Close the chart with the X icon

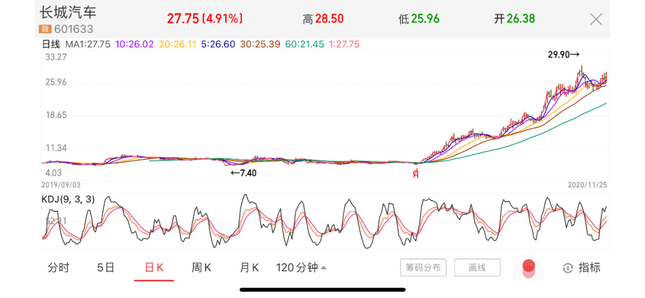point(596,19)
